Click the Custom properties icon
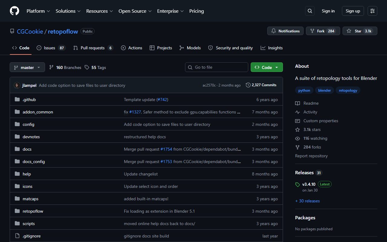 pos(298,121)
